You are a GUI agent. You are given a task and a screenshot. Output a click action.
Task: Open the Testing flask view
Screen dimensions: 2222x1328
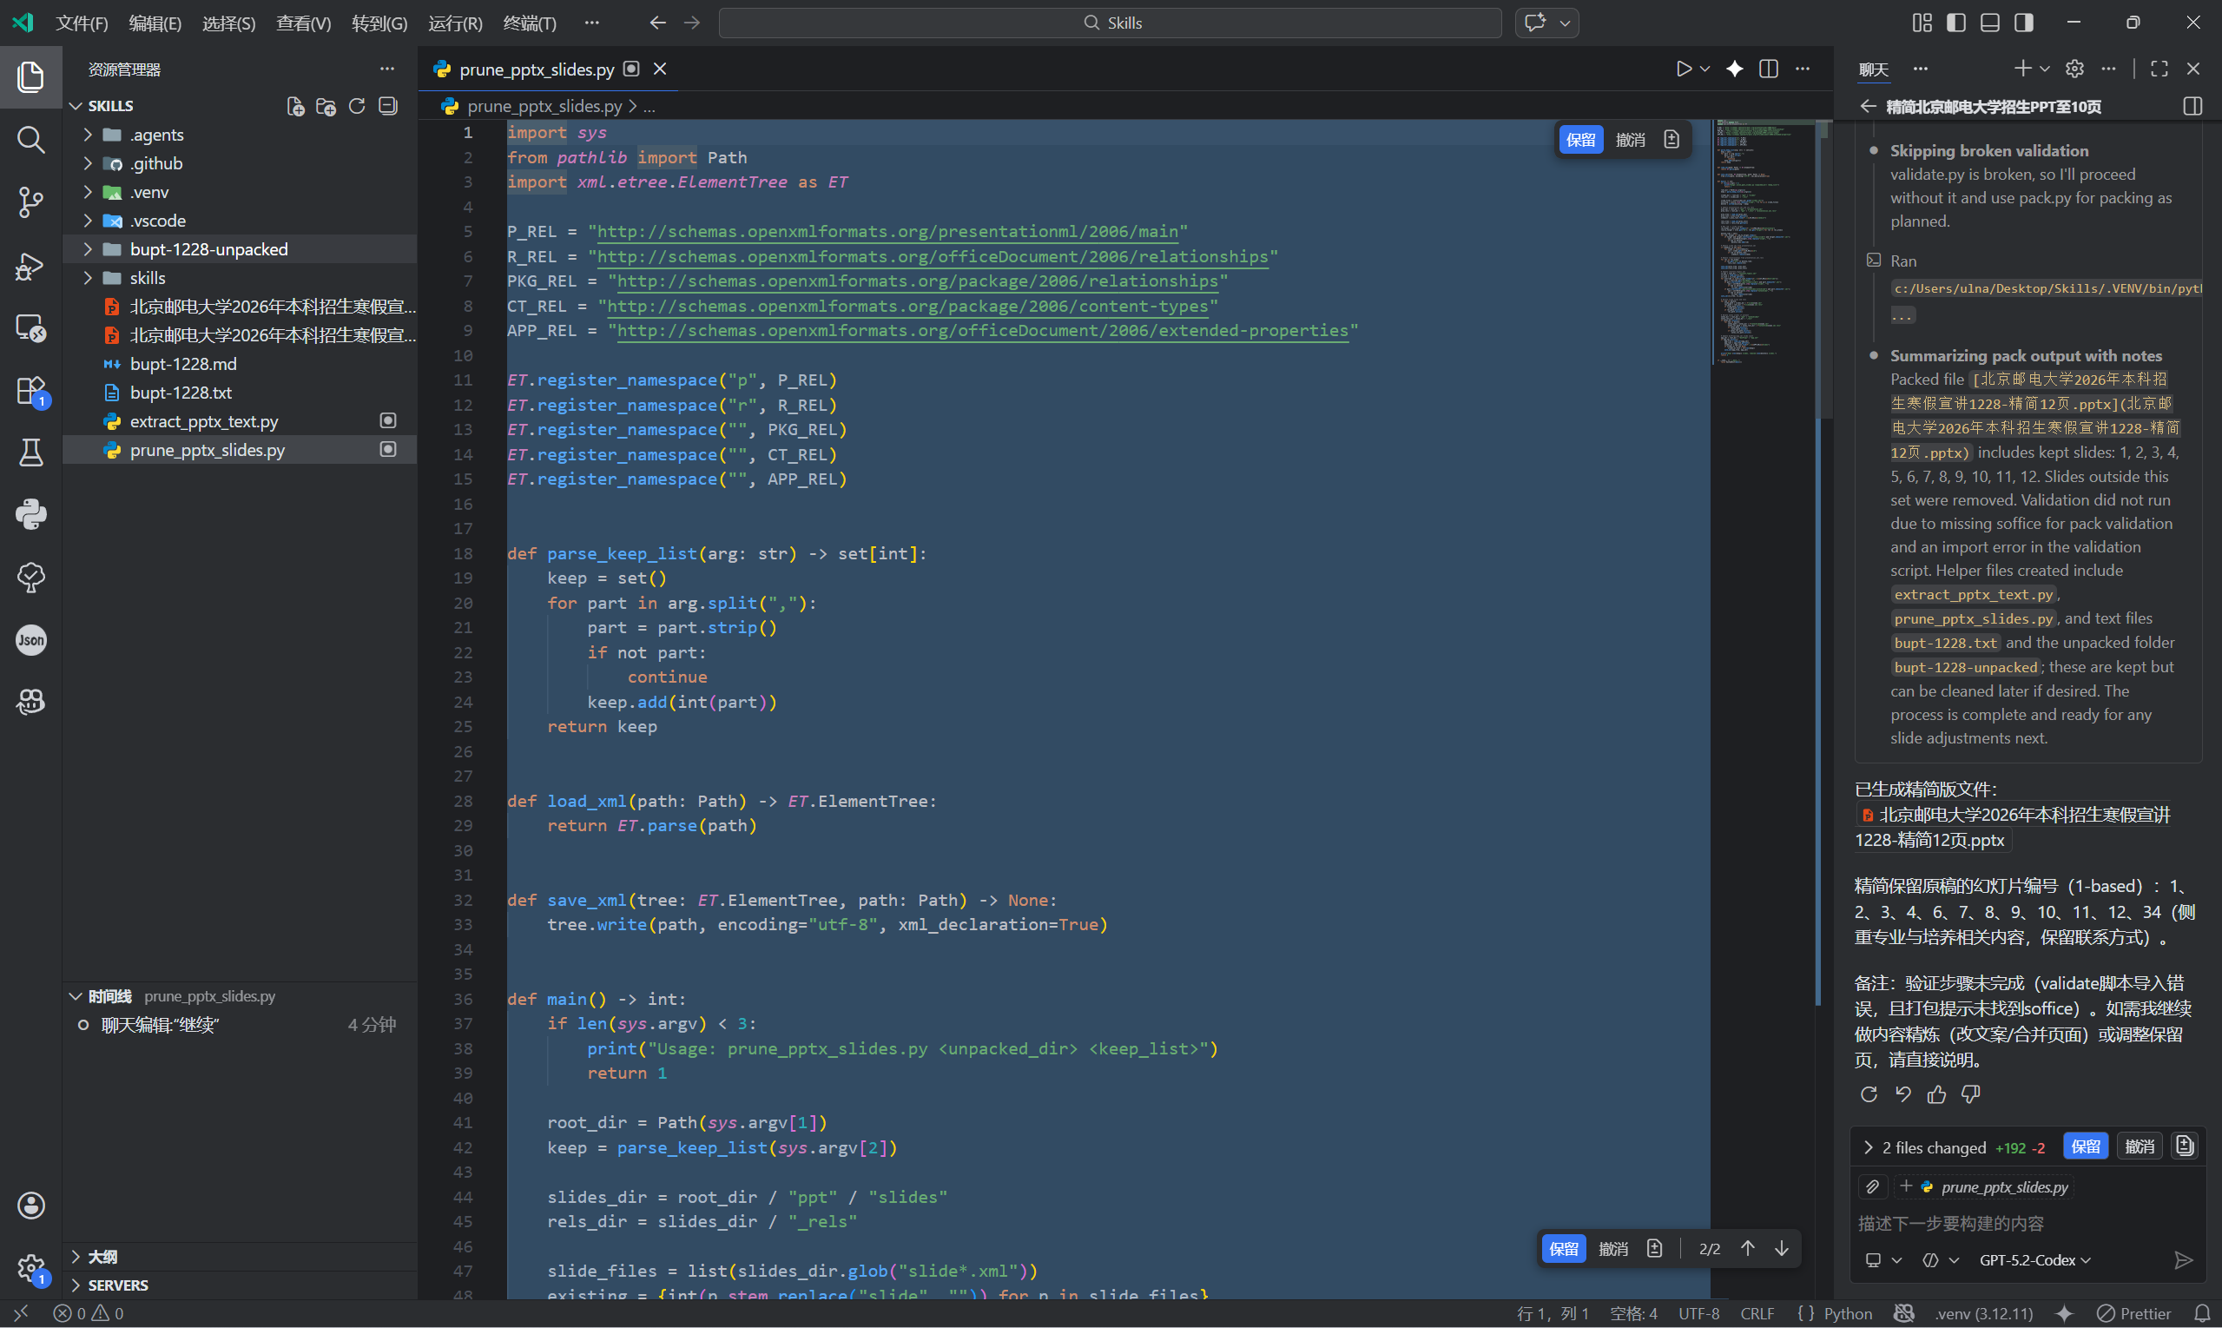point(30,453)
